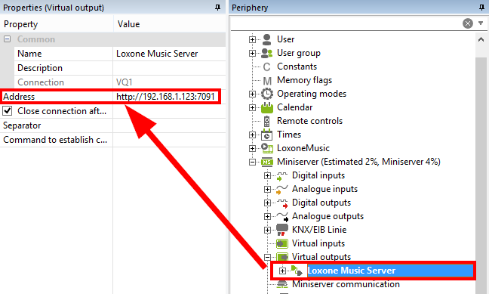The width and height of the screenshot is (489, 294).
Task: Expand the LoxoneMusic node
Action: point(252,148)
